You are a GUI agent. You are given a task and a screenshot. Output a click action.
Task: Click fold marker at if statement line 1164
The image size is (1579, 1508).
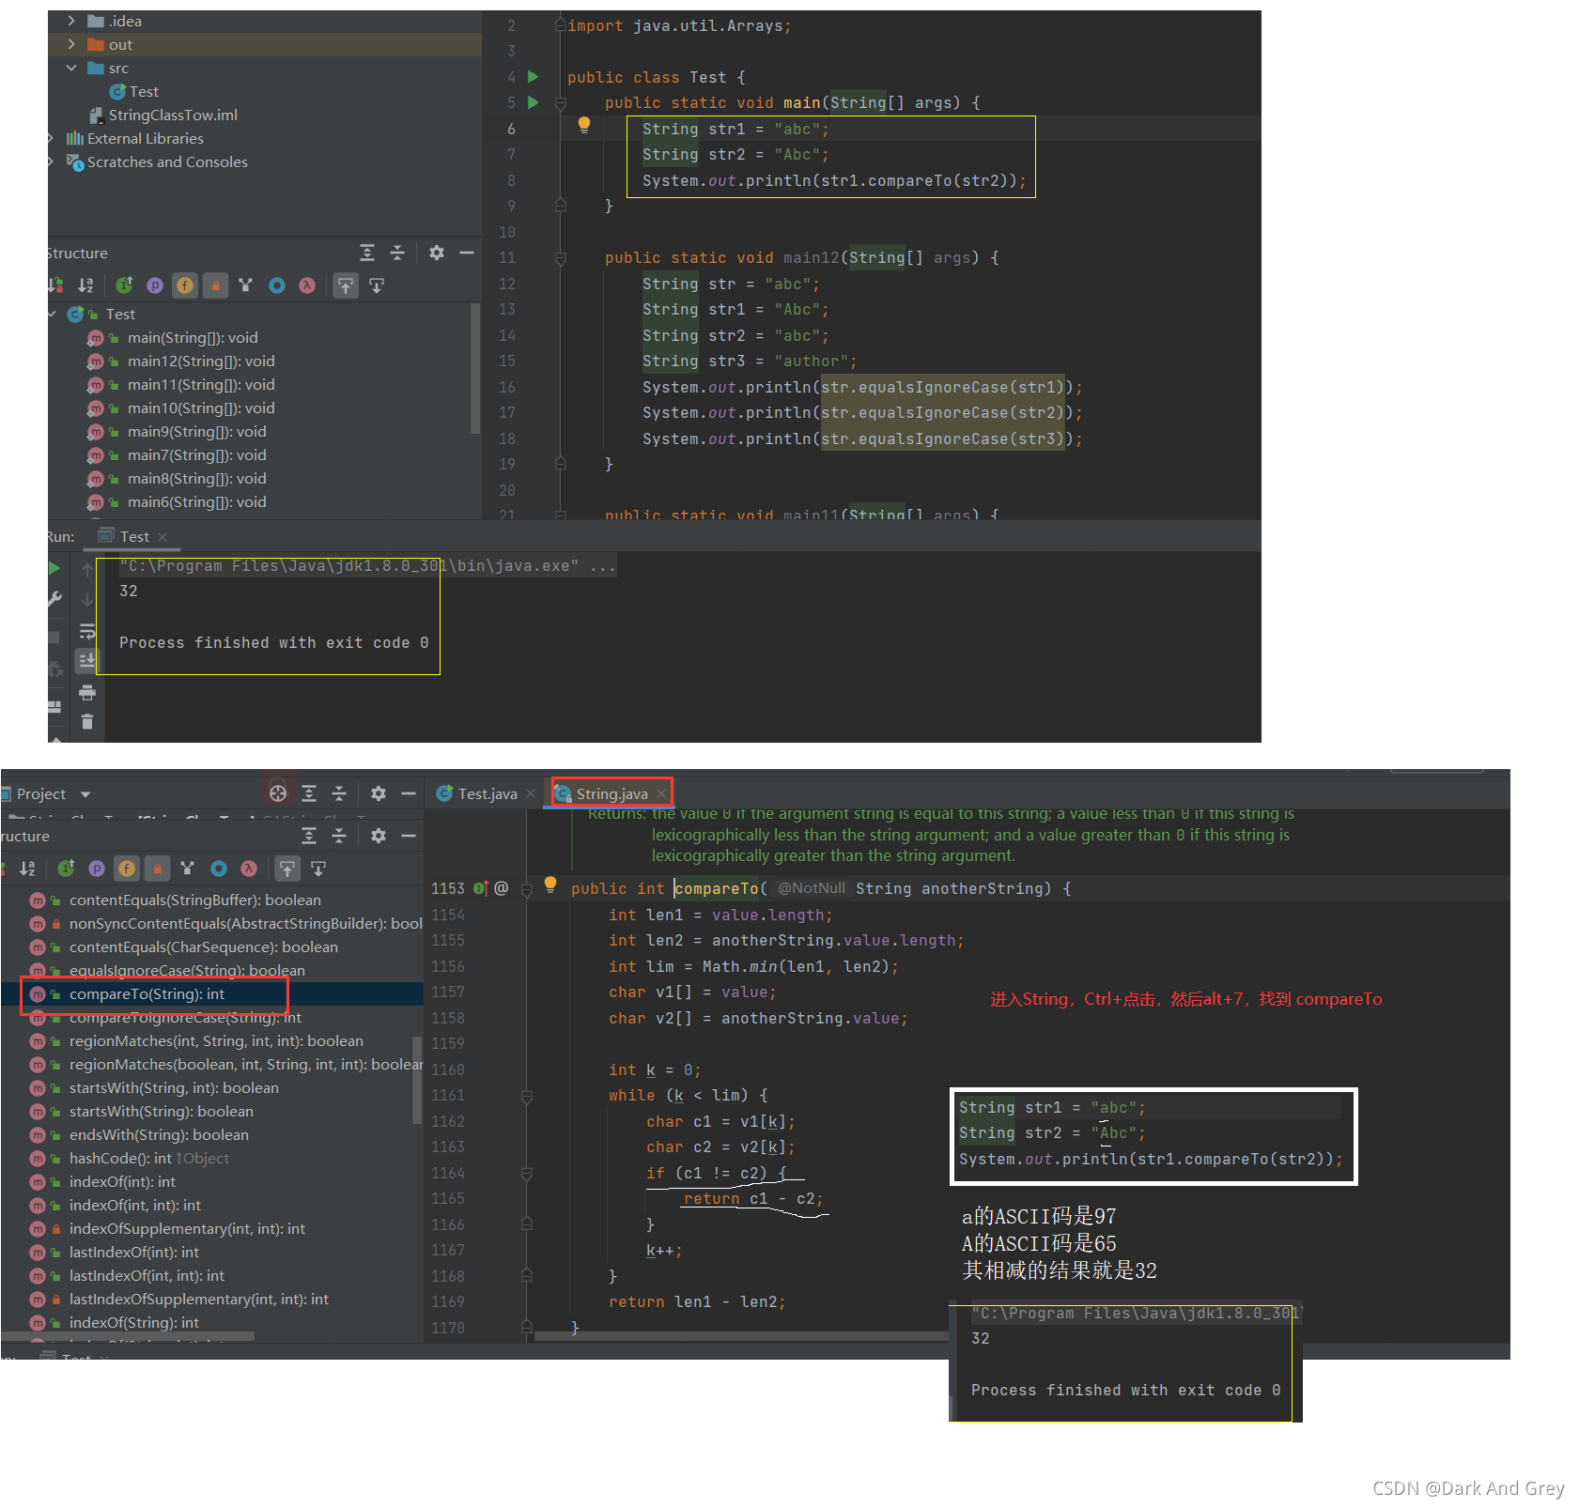527,1173
